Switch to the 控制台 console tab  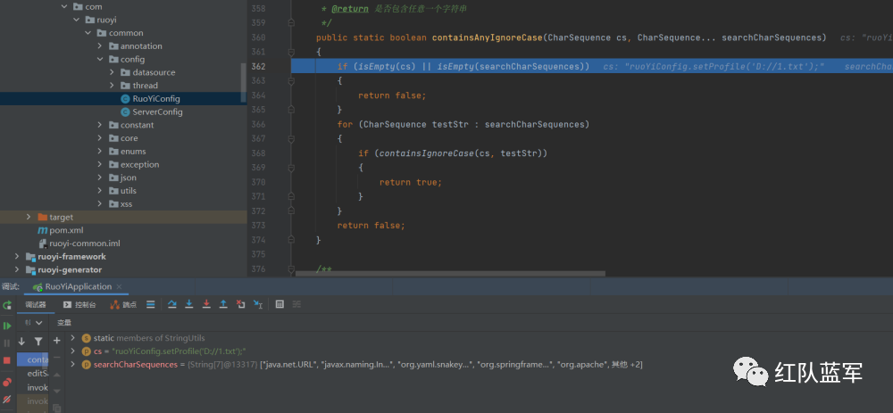tap(79, 305)
